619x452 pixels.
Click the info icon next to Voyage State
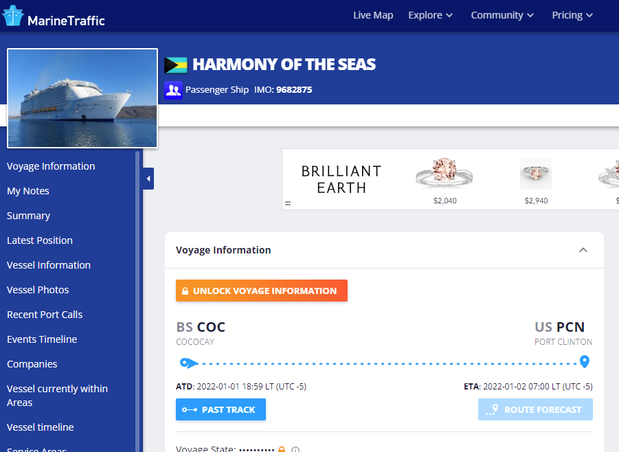(295, 450)
